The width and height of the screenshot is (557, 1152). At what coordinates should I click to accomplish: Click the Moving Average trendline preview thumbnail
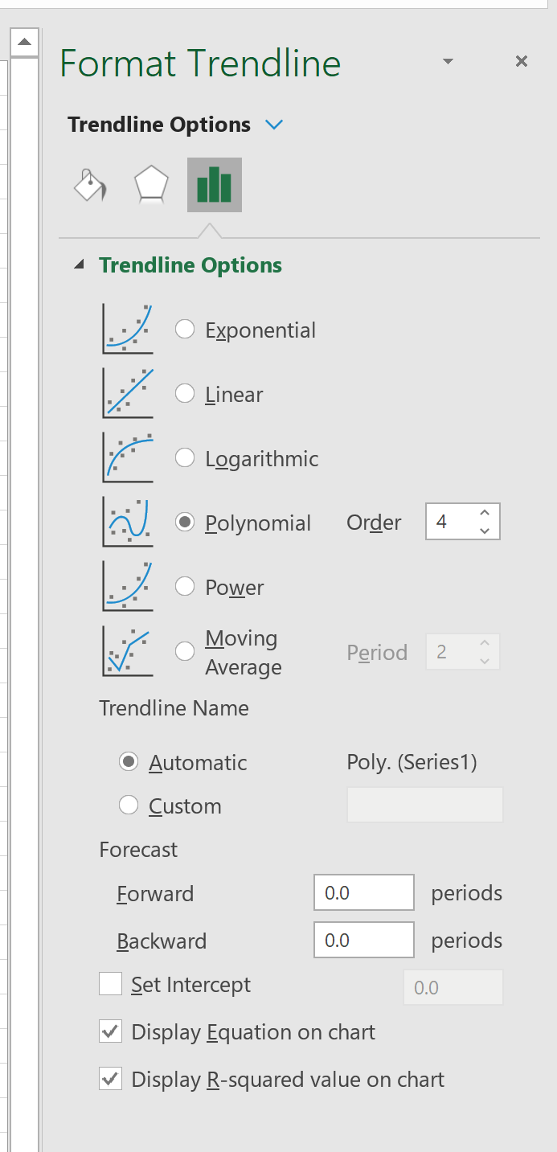[127, 650]
